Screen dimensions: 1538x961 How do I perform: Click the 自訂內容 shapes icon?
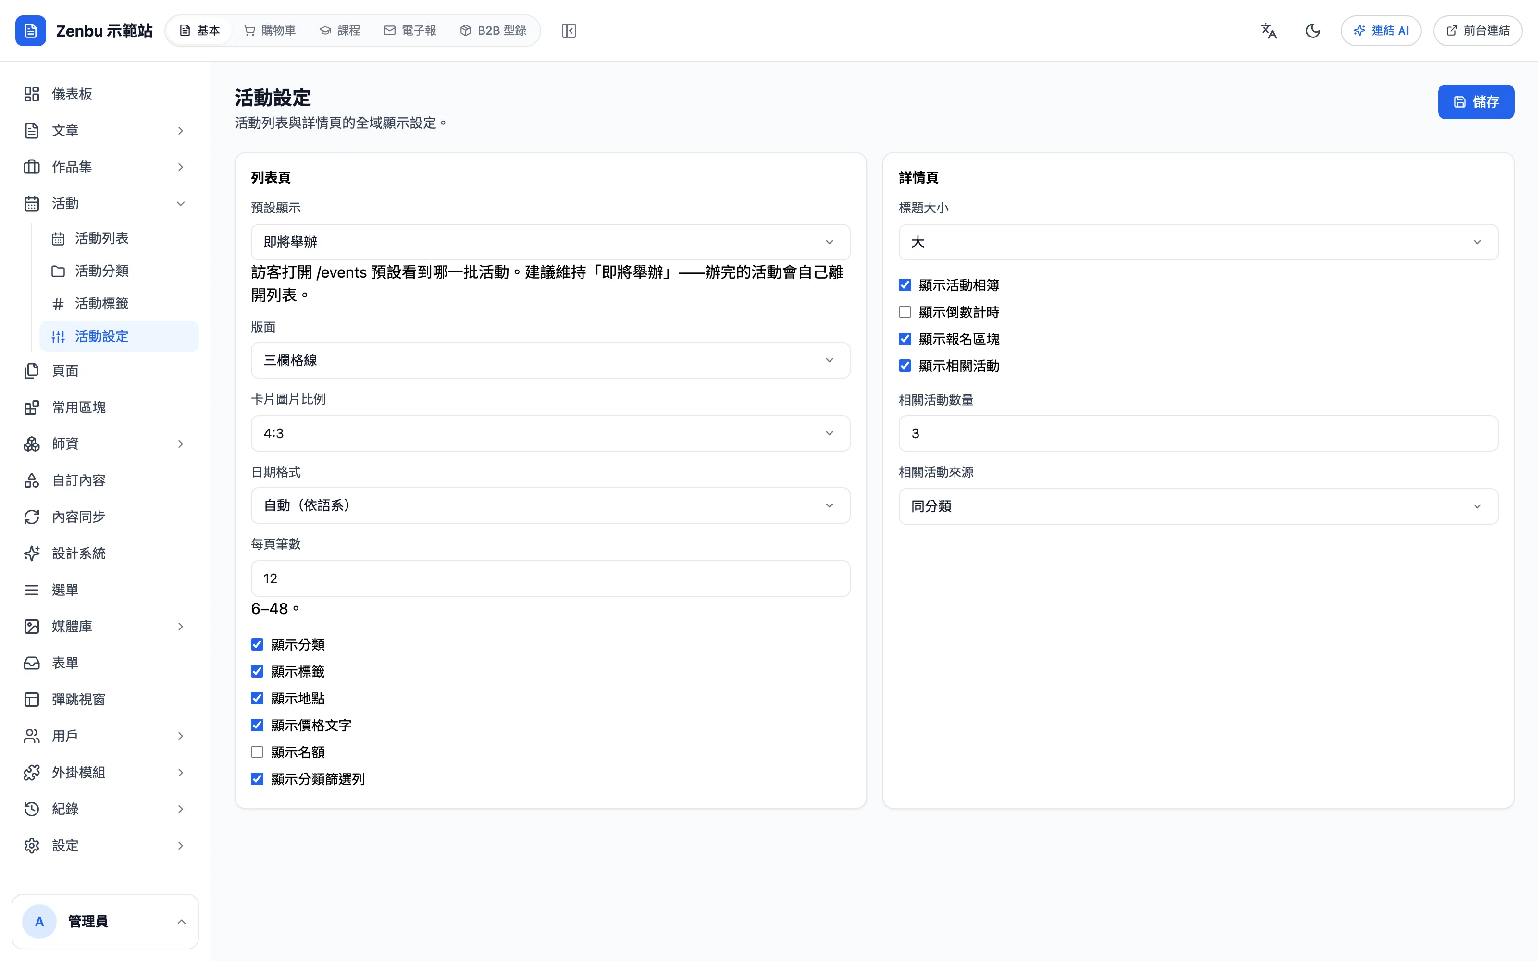[32, 480]
